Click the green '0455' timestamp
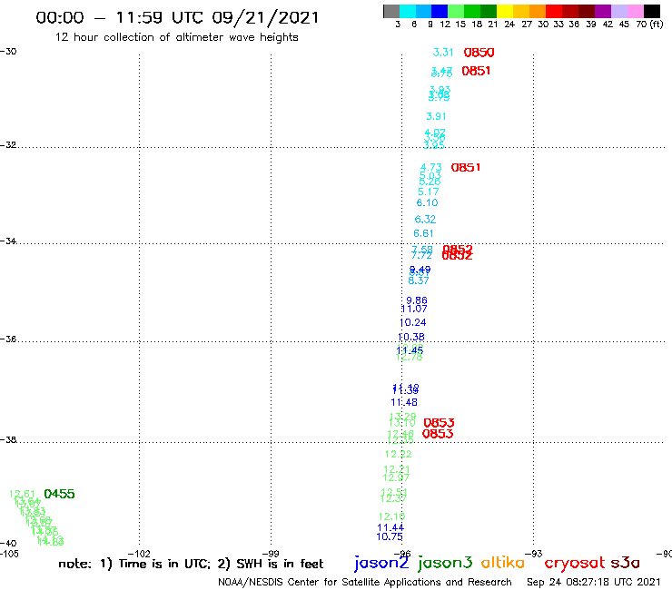 pyautogui.click(x=59, y=494)
